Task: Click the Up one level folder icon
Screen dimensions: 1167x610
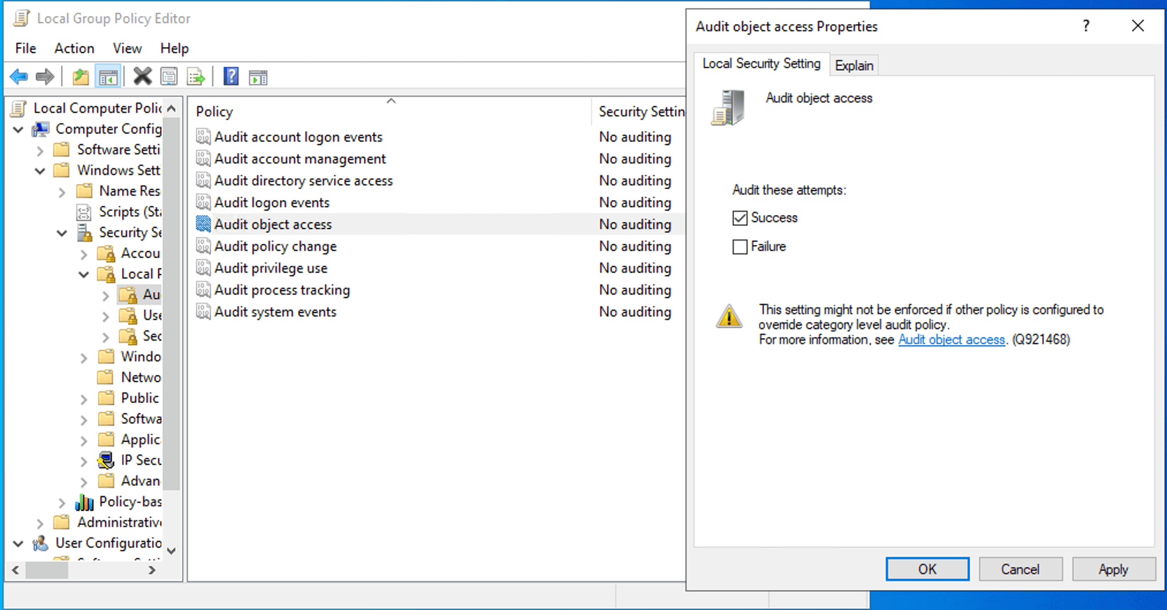Action: tap(80, 76)
